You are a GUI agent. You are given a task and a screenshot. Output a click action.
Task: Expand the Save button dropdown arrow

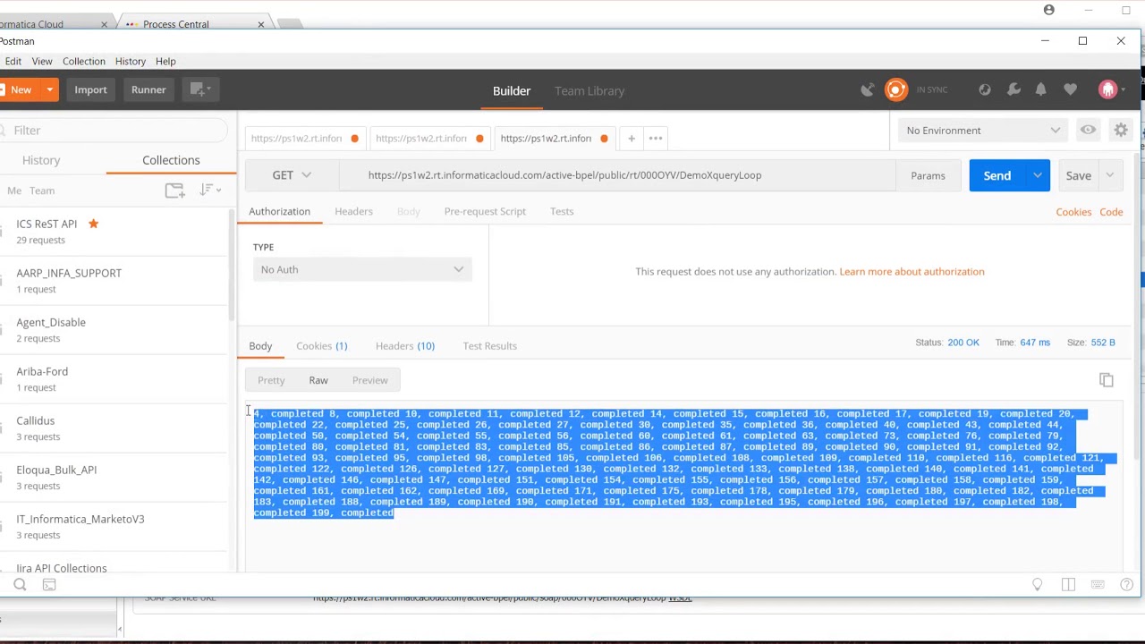point(1110,176)
